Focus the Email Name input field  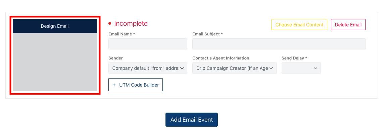pyautogui.click(x=148, y=44)
